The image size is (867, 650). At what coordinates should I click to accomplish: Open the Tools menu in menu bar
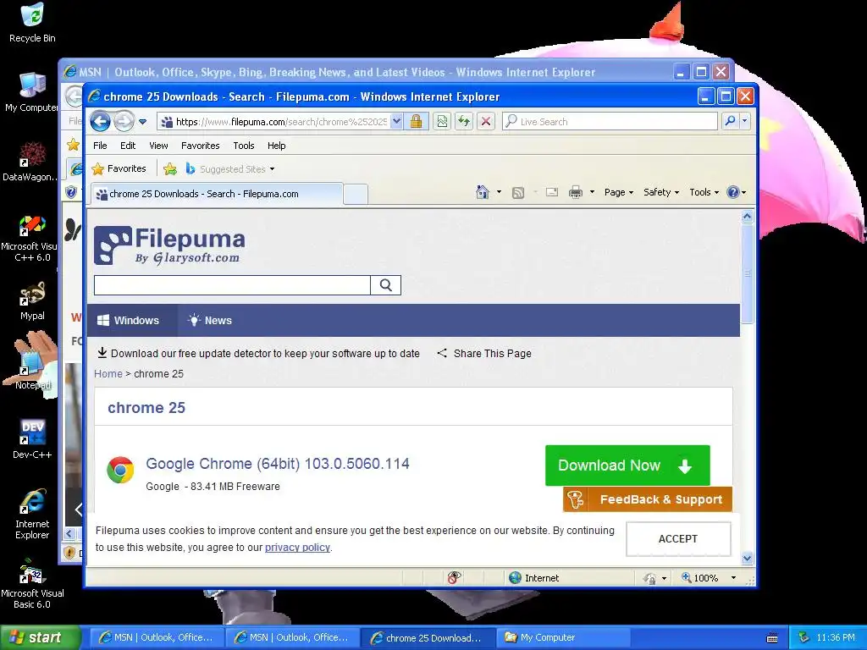point(244,146)
